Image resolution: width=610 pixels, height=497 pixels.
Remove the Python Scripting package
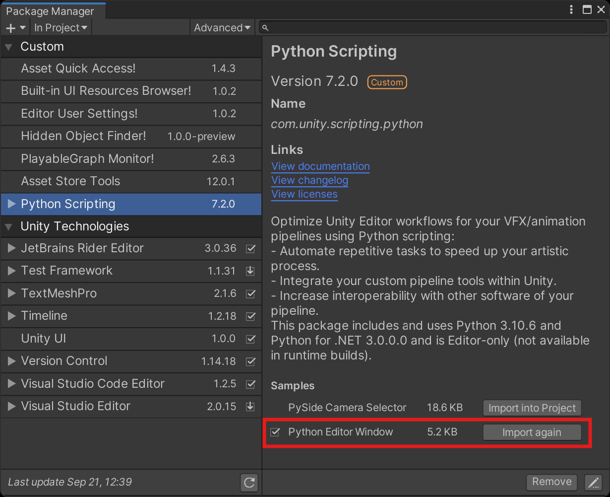point(552,482)
